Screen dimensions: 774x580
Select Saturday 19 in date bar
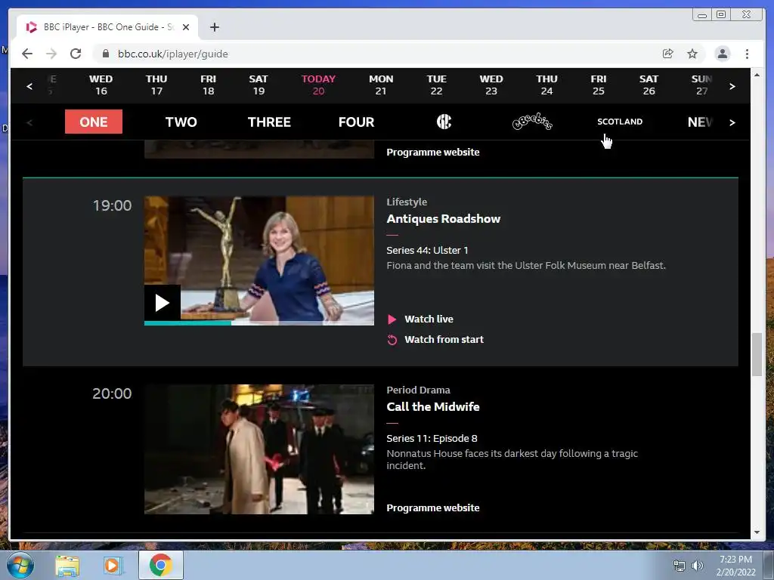tap(259, 85)
